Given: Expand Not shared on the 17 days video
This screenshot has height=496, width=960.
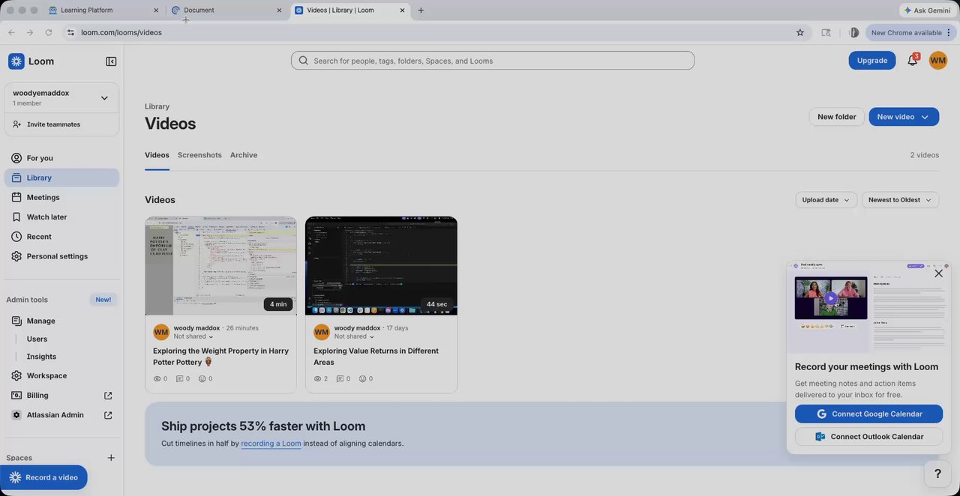Looking at the screenshot, I should [x=354, y=336].
